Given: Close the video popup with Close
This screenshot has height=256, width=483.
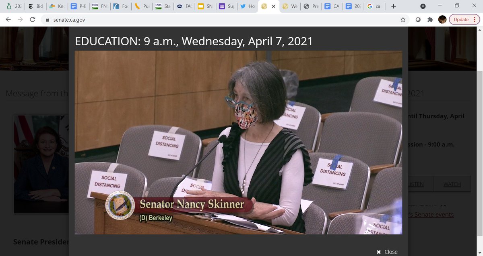Looking at the screenshot, I should [x=387, y=252].
